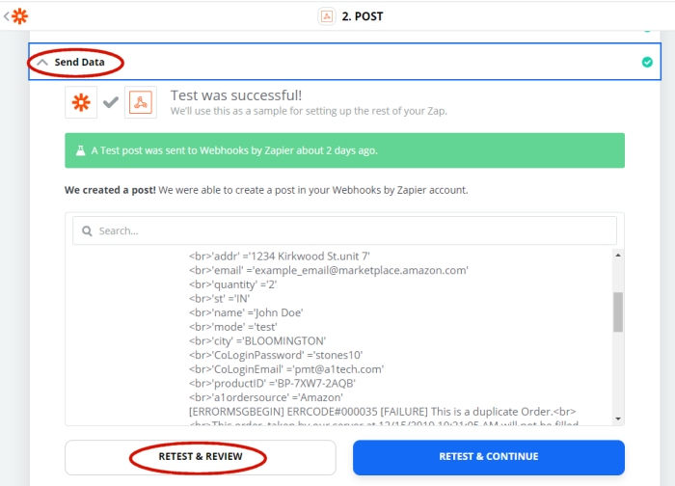The height and width of the screenshot is (486, 675).
Task: Click the Webhooks app icon in test result
Action: tap(141, 102)
